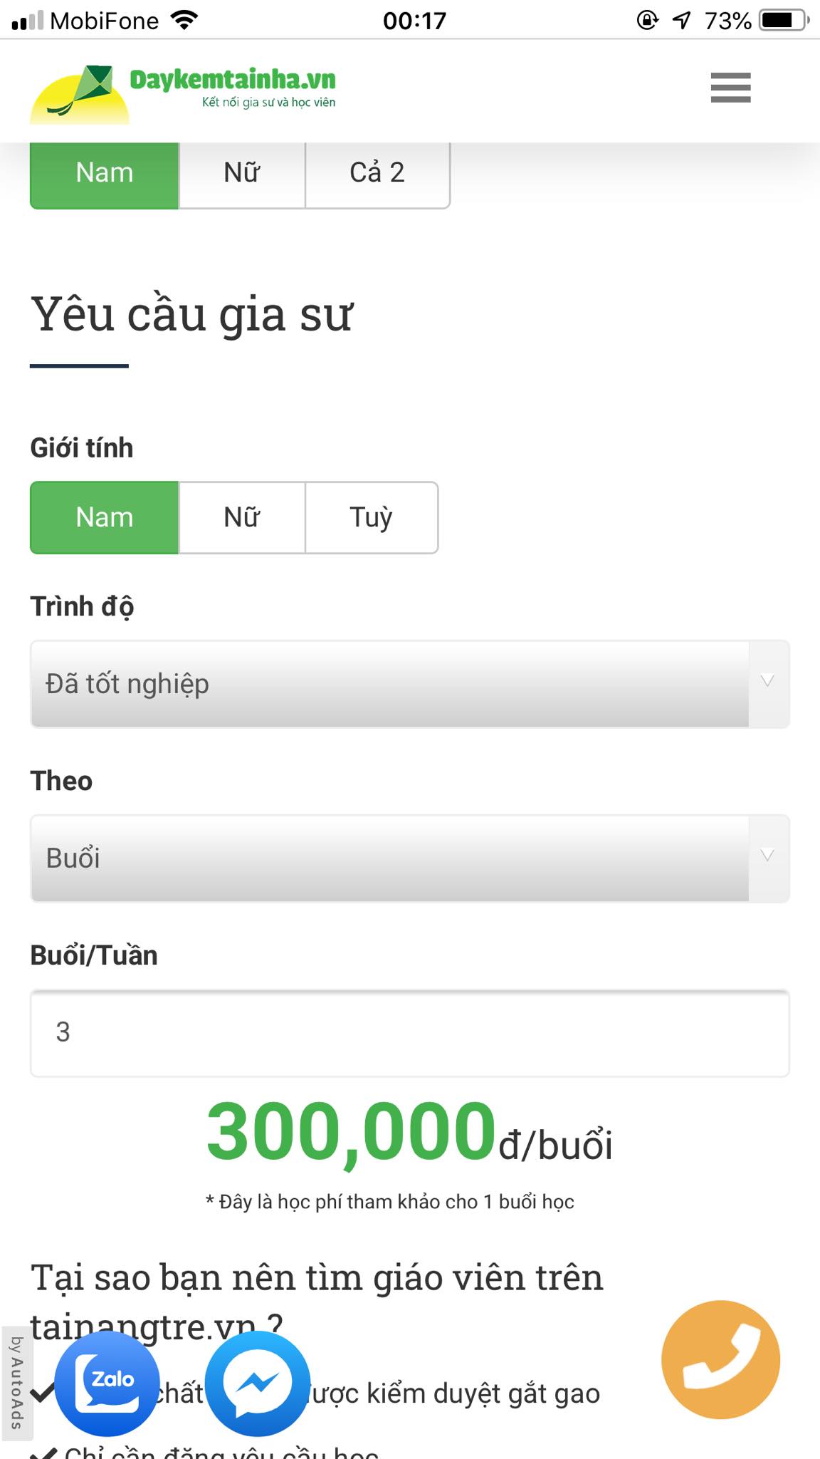Click the chevron on the Trình độ selector

pyautogui.click(x=766, y=682)
